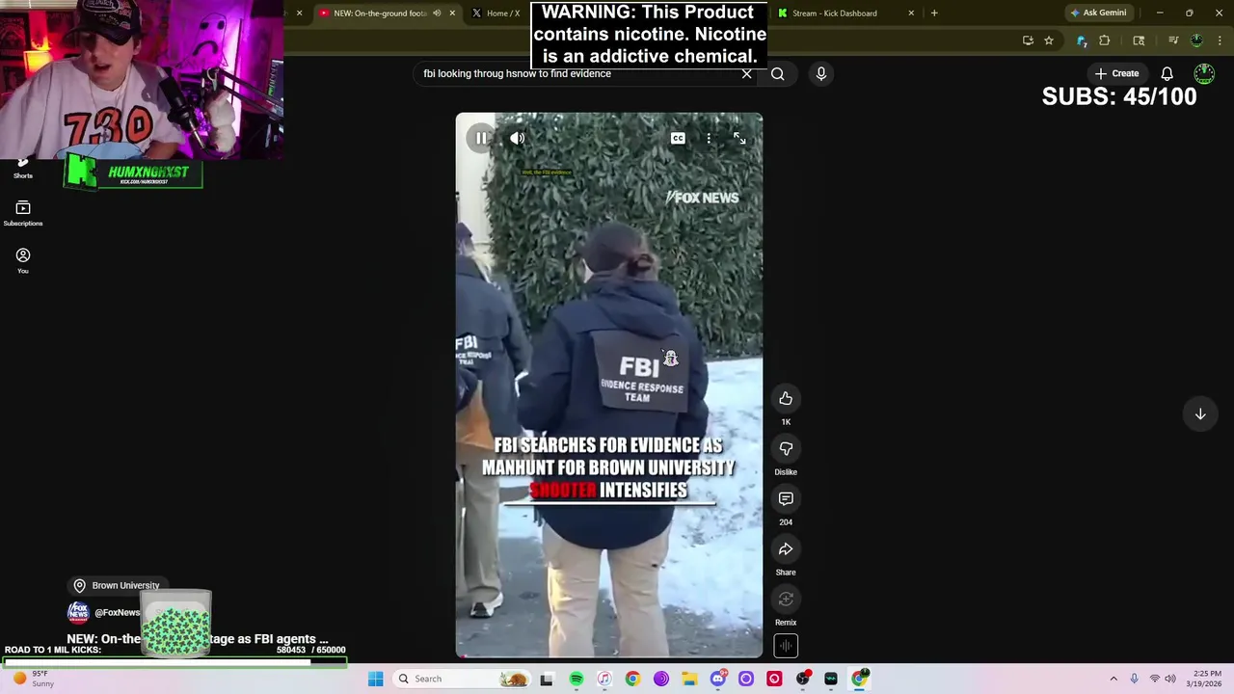Open the Short's three-dot more options
This screenshot has width=1234, height=694.
(709, 139)
